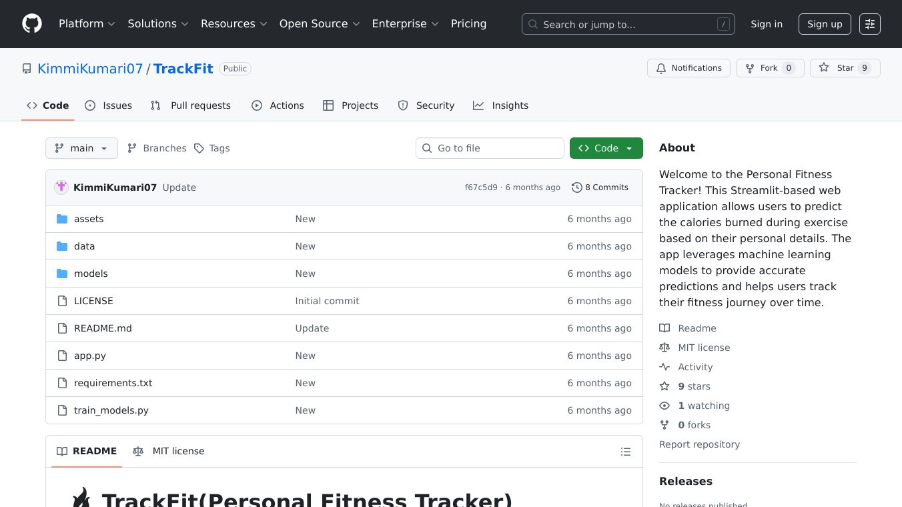
Task: Click KimmiKumari07's avatar in commit row
Action: (61, 187)
